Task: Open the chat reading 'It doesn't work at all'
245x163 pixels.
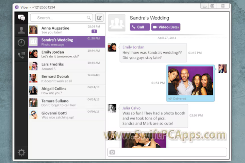Action: click(67, 78)
